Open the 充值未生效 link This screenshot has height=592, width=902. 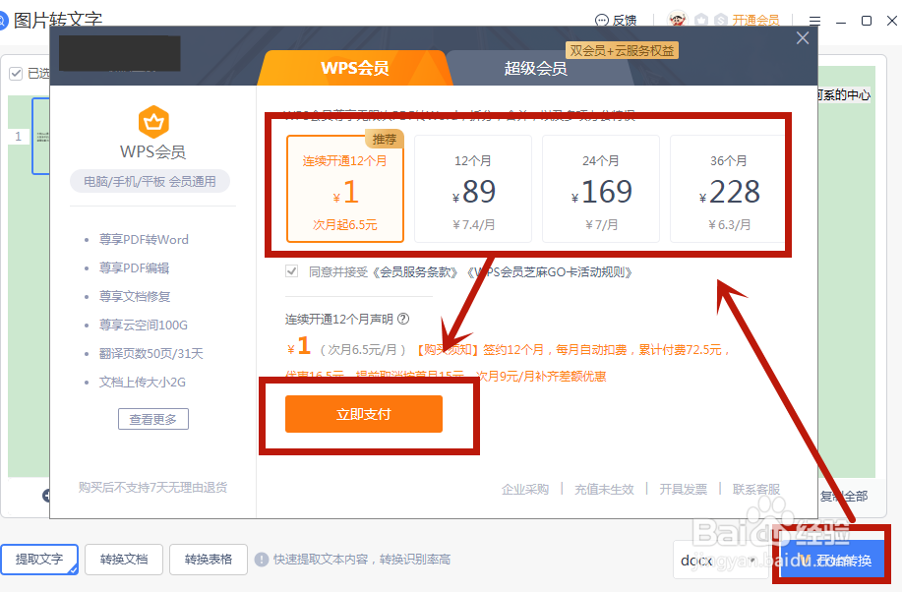tap(604, 489)
